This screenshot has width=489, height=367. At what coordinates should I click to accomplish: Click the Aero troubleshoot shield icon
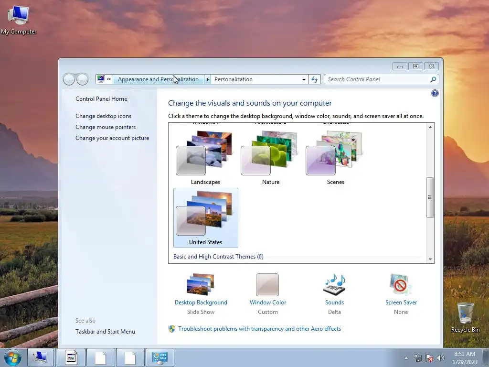tap(172, 329)
